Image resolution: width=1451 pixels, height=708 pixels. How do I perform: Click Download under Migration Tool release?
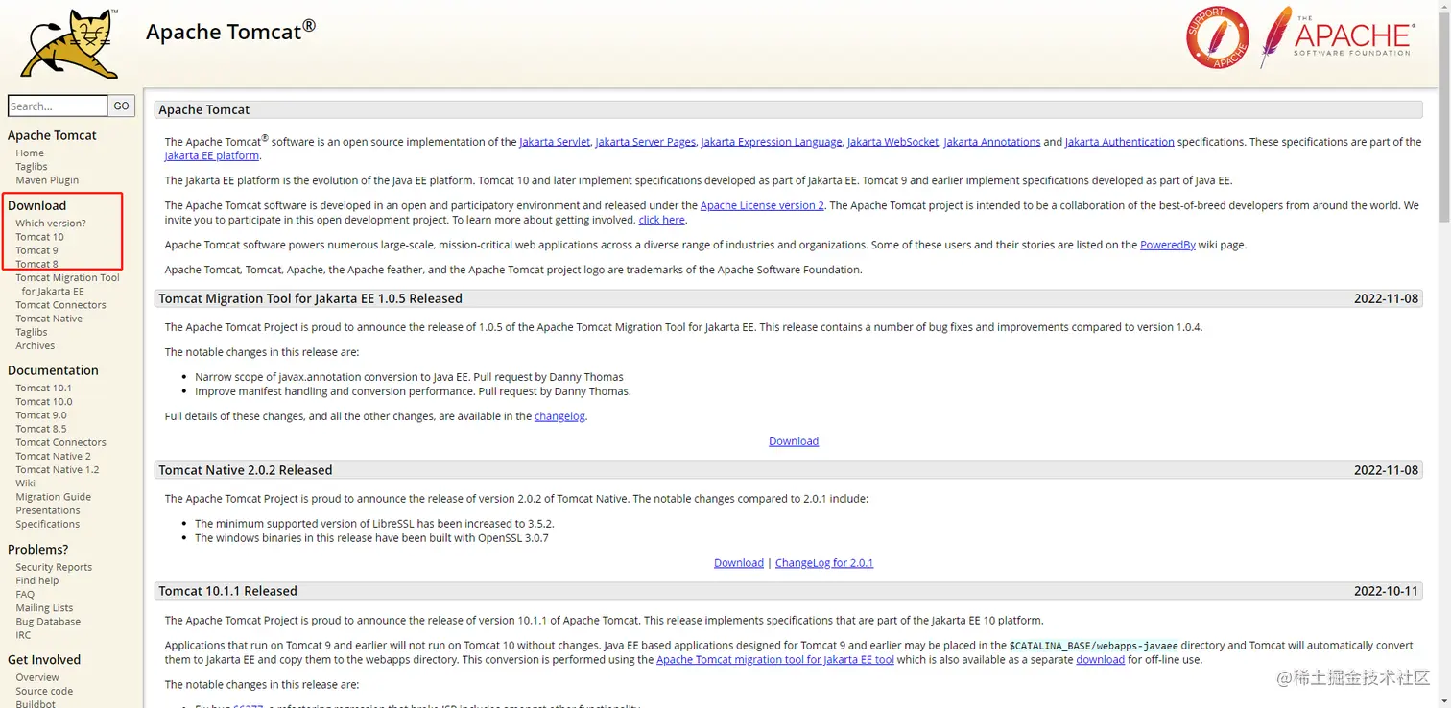(x=794, y=441)
